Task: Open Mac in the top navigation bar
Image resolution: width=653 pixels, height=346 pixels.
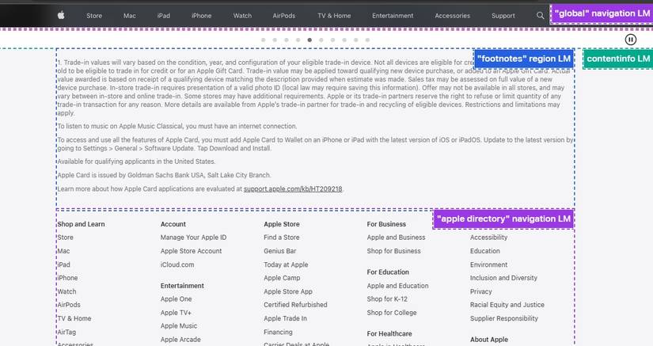Action: tap(130, 16)
